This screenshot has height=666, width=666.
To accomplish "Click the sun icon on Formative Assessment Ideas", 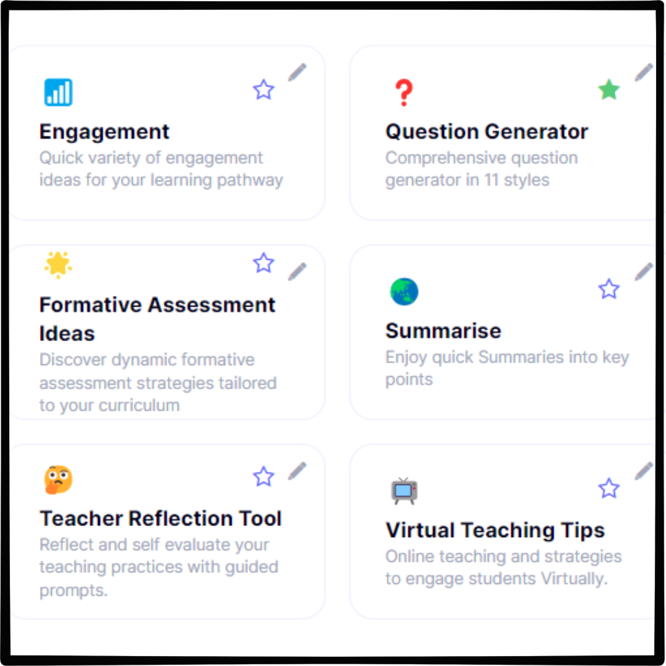I will (59, 265).
